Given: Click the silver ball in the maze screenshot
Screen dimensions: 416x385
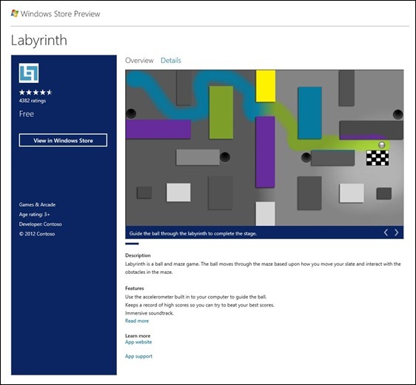Looking at the screenshot, I should point(382,144).
